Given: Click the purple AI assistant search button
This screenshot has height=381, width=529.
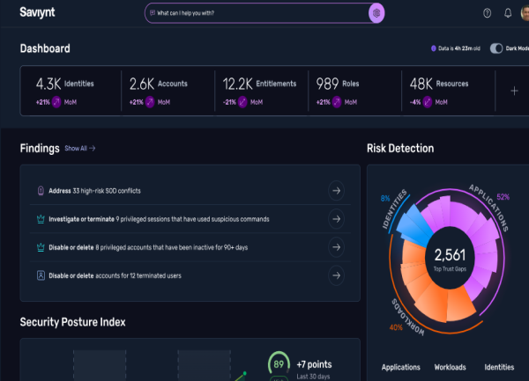Looking at the screenshot, I should point(376,13).
